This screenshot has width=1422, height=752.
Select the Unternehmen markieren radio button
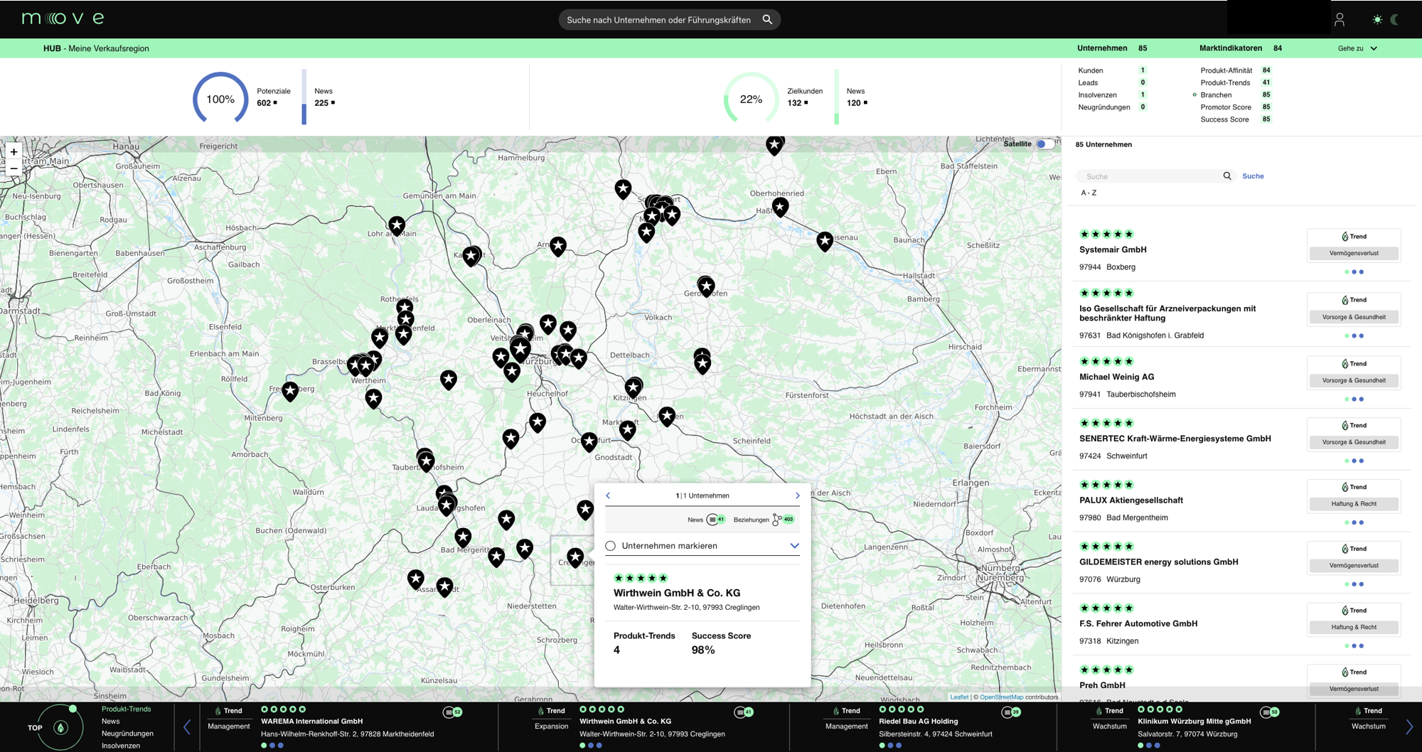click(610, 546)
